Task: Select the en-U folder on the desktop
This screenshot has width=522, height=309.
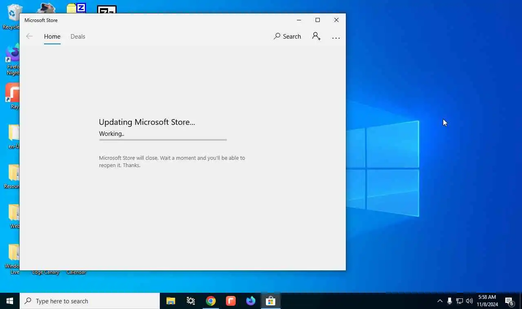Action: [13, 136]
